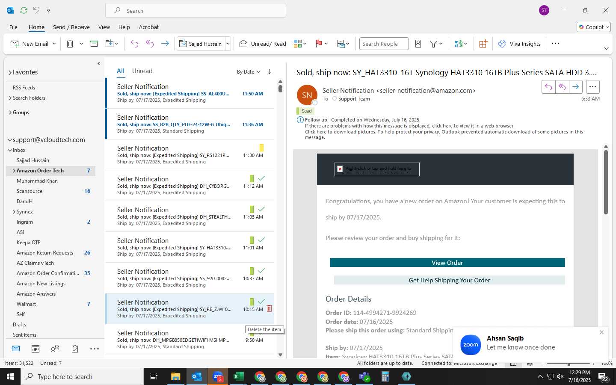Click the green category on 11:12 AM email
Viewport: 616px width, 385px height.
click(x=252, y=178)
